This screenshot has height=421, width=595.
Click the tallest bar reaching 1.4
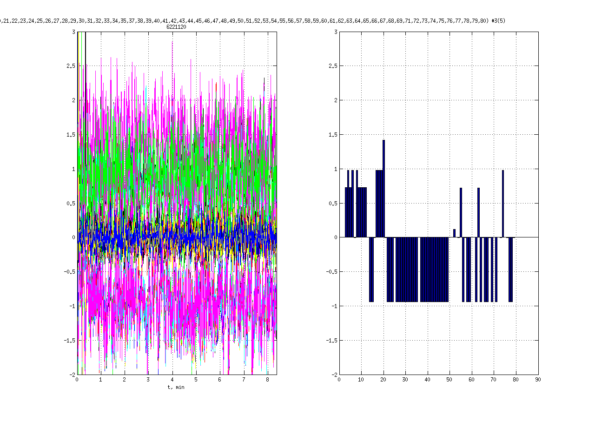tap(383, 188)
